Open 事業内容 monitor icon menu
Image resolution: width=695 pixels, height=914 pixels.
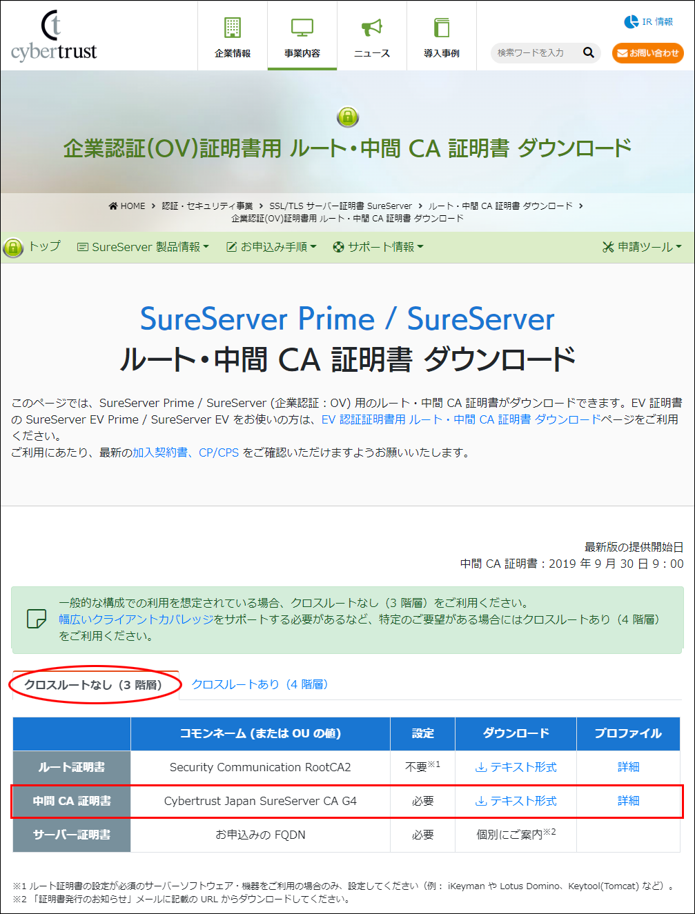point(302,37)
